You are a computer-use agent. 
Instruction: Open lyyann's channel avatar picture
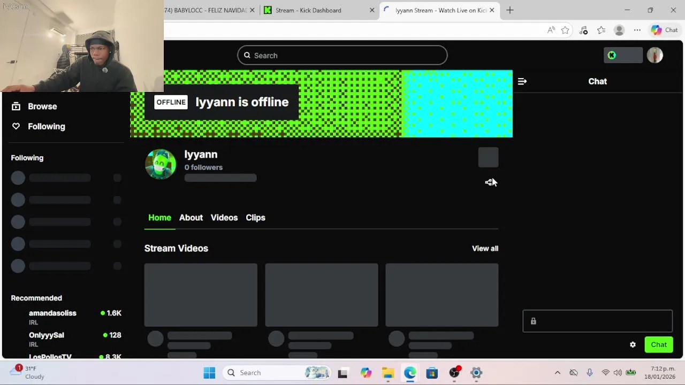point(161,164)
